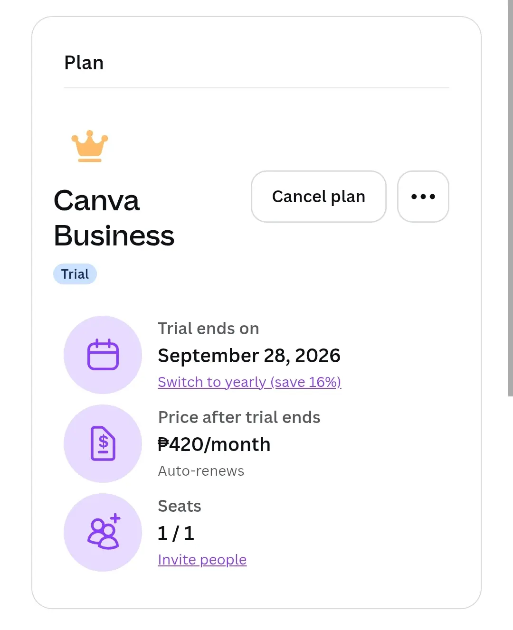Click the add people seats icon
Screen dimensions: 513x630
click(x=103, y=532)
